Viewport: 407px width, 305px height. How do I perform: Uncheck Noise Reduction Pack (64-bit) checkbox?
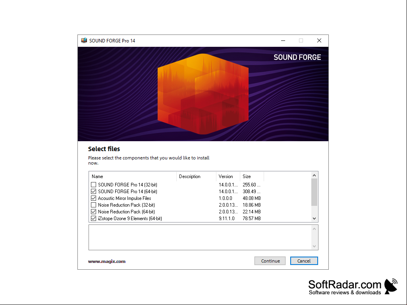tap(93, 212)
